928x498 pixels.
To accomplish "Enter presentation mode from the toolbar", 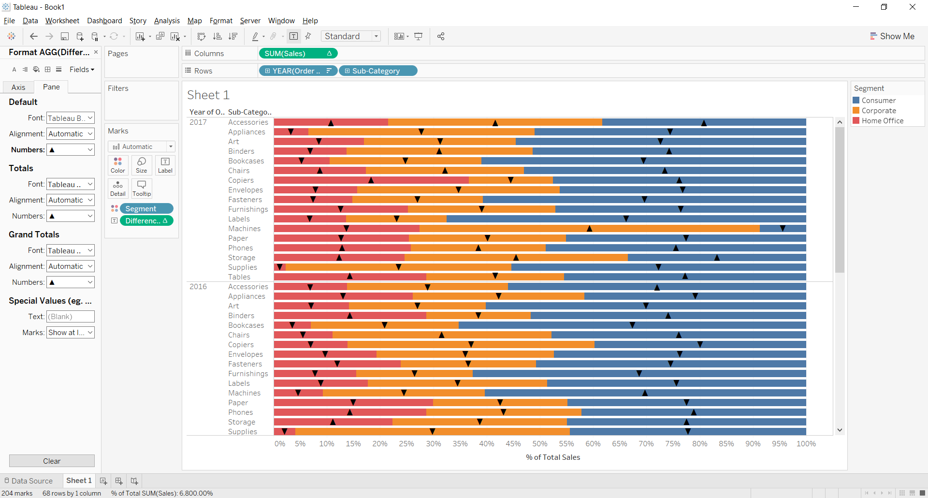I will tap(418, 36).
